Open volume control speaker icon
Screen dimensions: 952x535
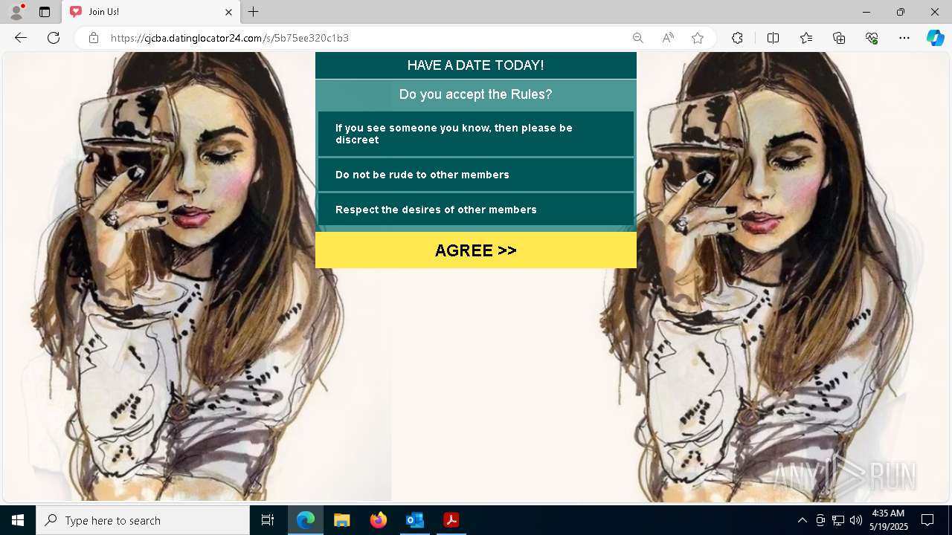tap(856, 520)
